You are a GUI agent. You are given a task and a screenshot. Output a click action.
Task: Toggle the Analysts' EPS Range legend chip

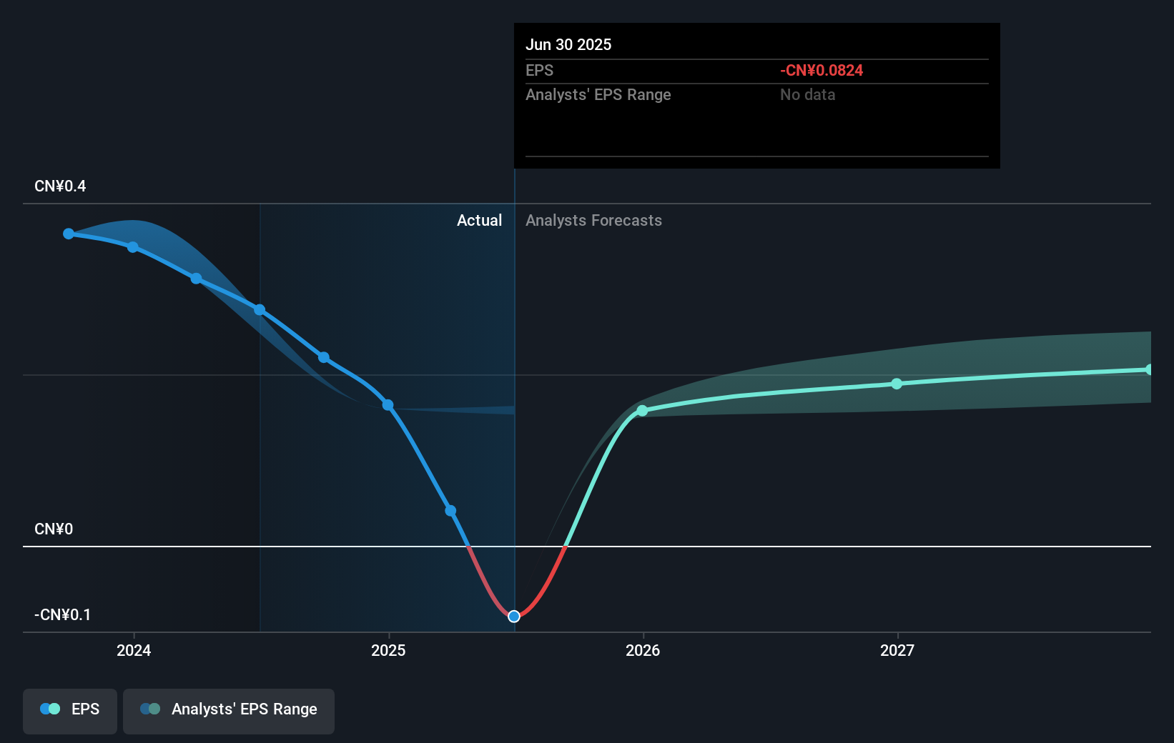point(229,709)
